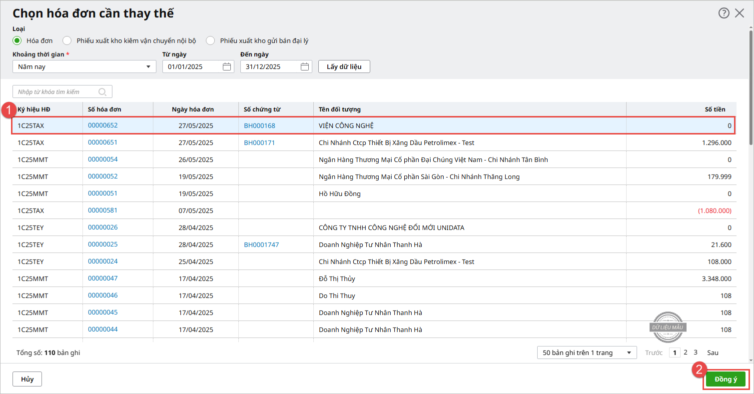Open invoice number 00000026
The height and width of the screenshot is (394, 754).
tap(103, 227)
